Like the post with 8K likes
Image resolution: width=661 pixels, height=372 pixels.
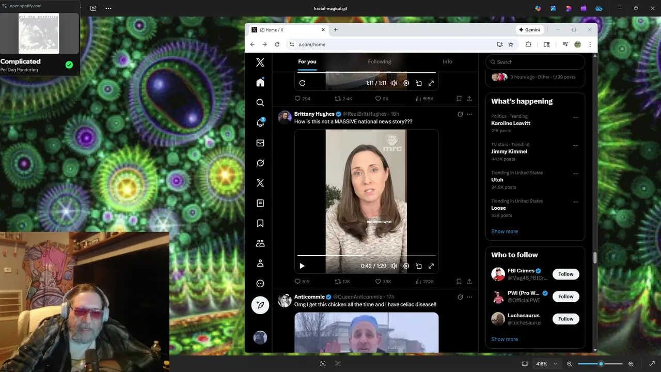click(x=382, y=99)
